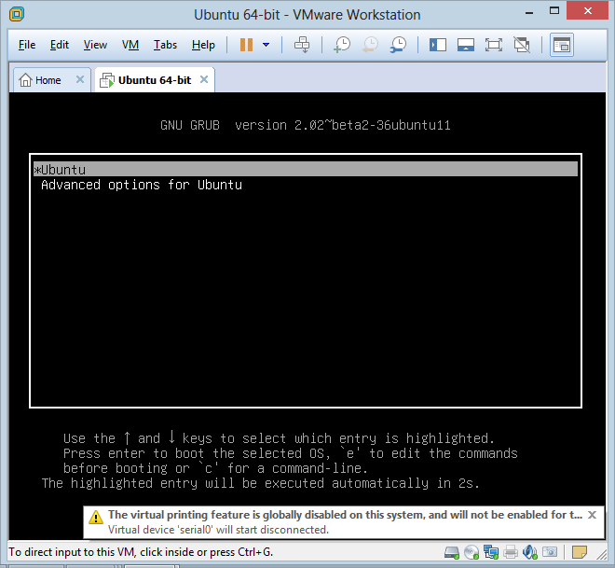Image resolution: width=615 pixels, height=568 pixels.
Task: Pause the virtual machine with the orange button
Action: click(x=246, y=45)
